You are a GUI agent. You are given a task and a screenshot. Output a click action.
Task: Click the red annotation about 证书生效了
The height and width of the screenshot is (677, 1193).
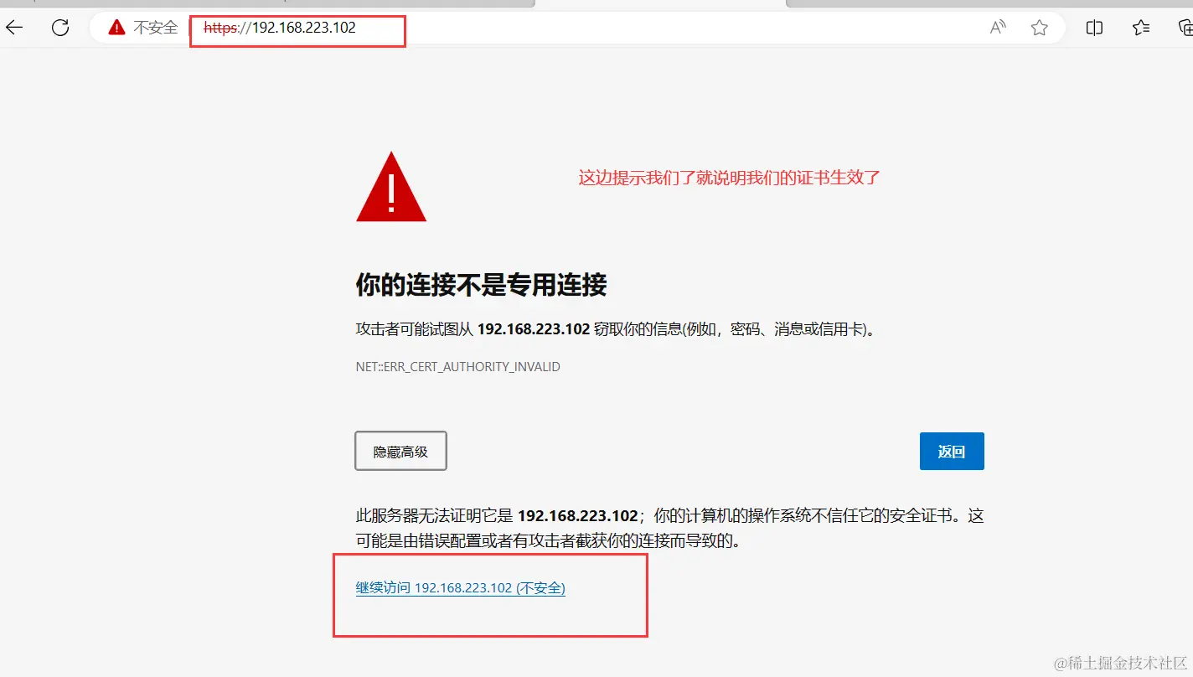click(729, 178)
